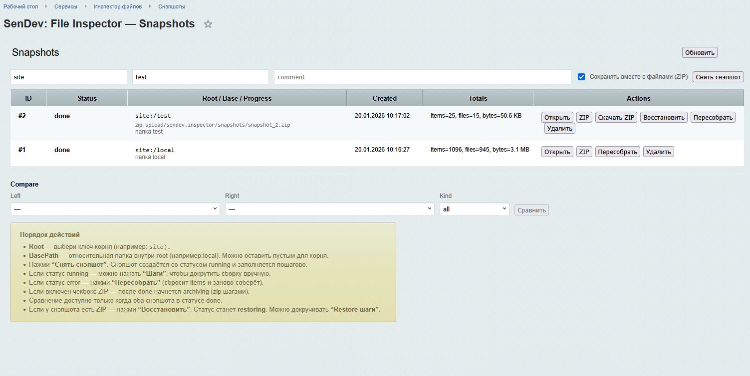This screenshot has height=376, width=750.
Task: Rebuild snapshot #2 via "Пересобрать"
Action: coord(713,117)
